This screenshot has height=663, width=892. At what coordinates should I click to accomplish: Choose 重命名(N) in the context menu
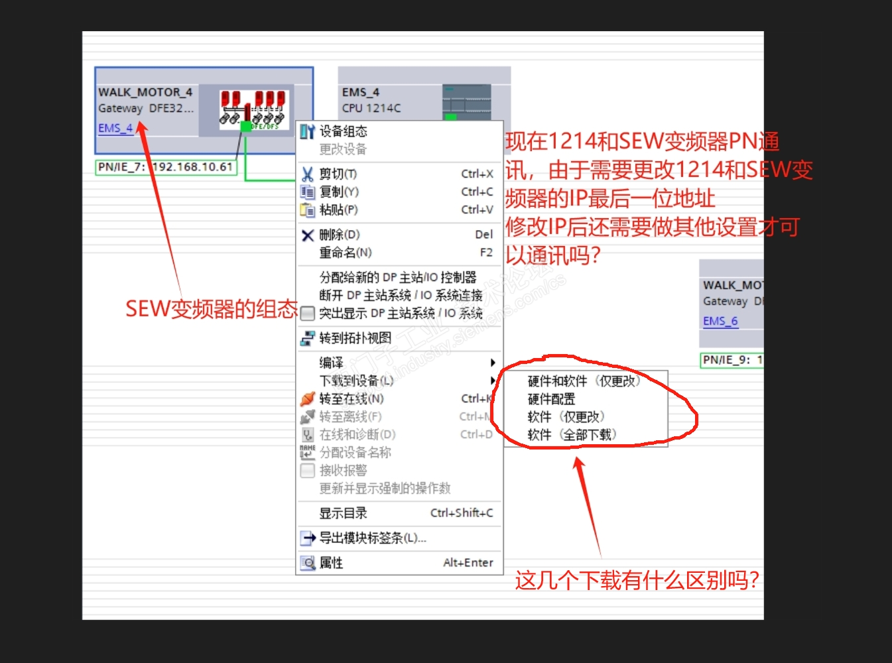tap(346, 253)
